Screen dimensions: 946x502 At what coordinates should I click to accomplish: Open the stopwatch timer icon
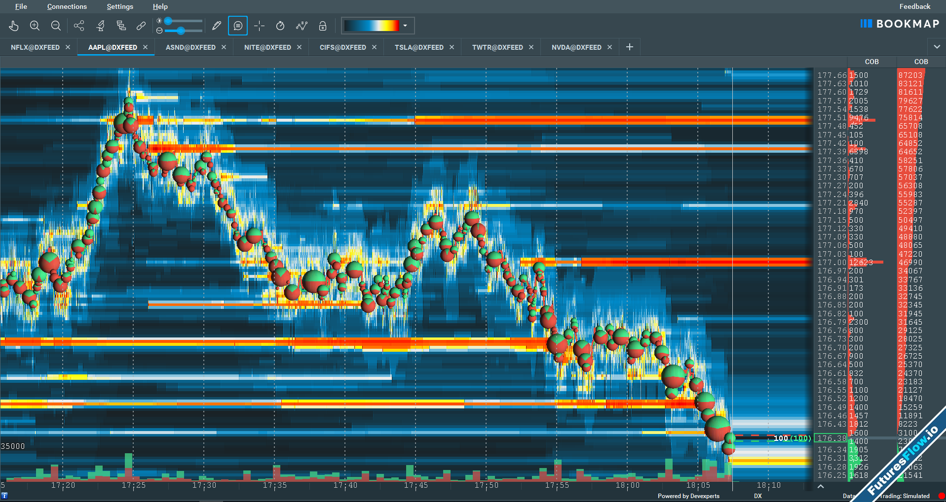tap(280, 26)
